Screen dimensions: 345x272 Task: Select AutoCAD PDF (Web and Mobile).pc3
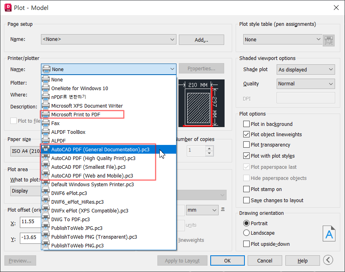[109, 176]
